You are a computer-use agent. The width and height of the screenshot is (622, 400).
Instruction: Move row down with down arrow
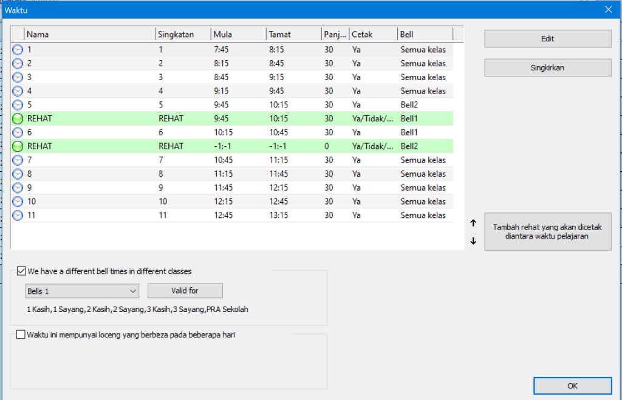click(x=473, y=241)
